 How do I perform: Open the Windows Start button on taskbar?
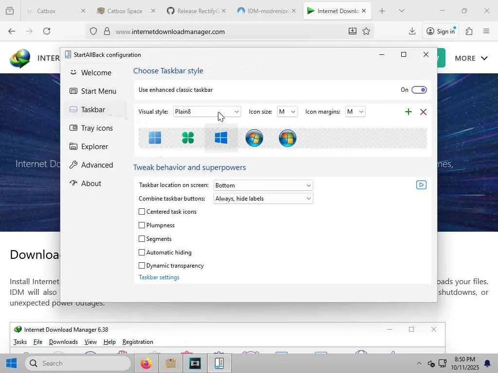pos(11,363)
